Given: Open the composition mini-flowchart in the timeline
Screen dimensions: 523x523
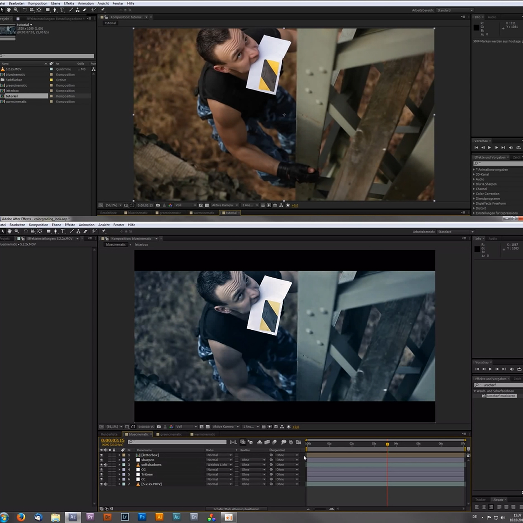Looking at the screenshot, I should (x=233, y=442).
